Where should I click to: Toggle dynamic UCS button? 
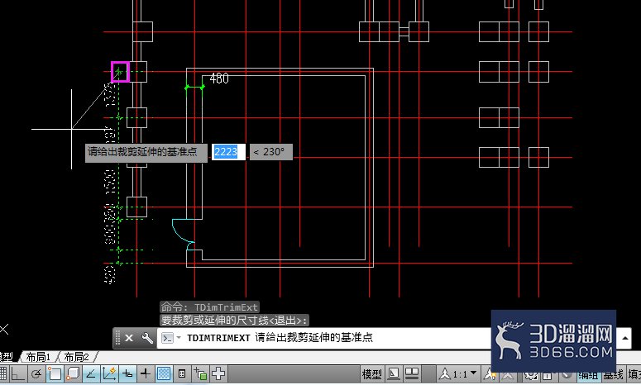tap(109, 373)
